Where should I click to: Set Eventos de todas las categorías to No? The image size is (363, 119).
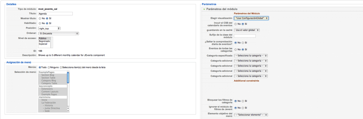coord(236,49)
